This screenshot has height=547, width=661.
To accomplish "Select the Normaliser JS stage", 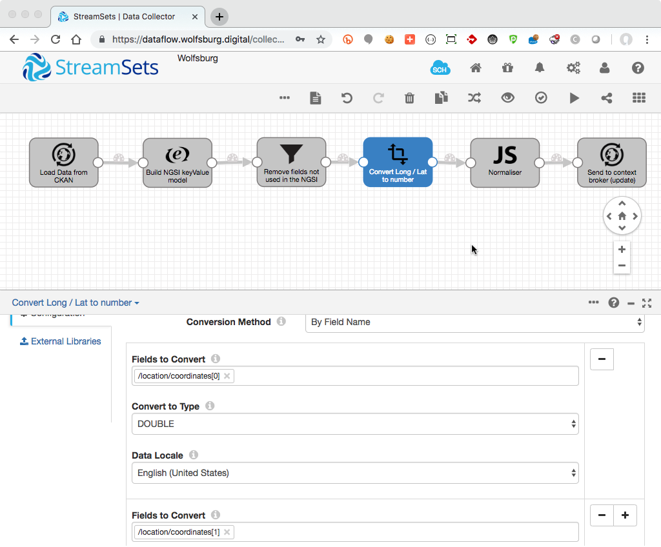I will 505,162.
